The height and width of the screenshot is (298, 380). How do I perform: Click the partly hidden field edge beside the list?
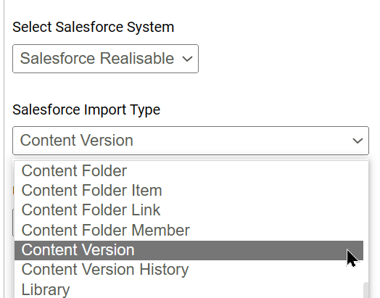pyautogui.click(x=13, y=223)
